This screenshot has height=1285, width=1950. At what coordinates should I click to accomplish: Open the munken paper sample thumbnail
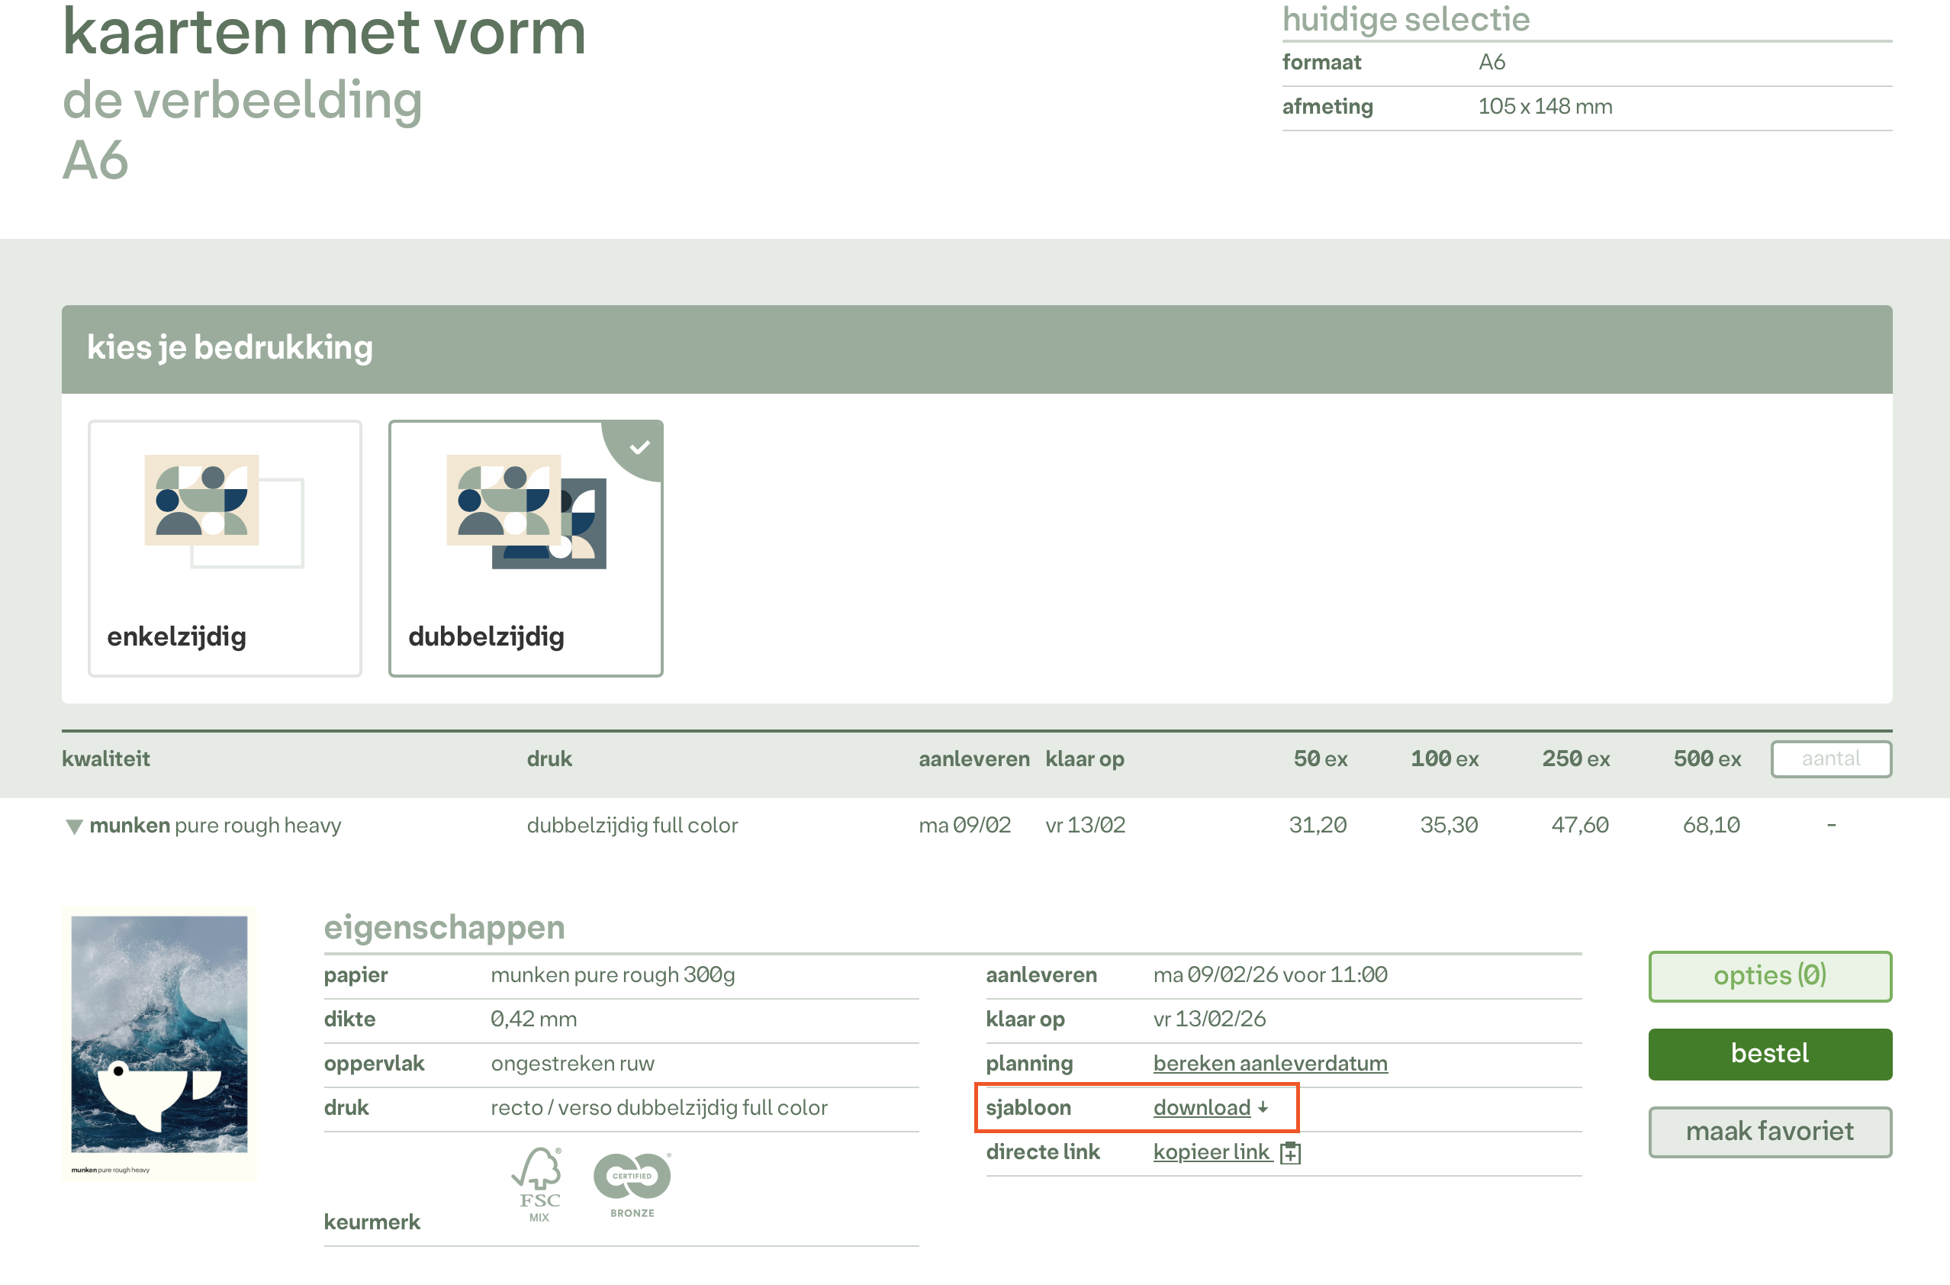(x=159, y=1042)
